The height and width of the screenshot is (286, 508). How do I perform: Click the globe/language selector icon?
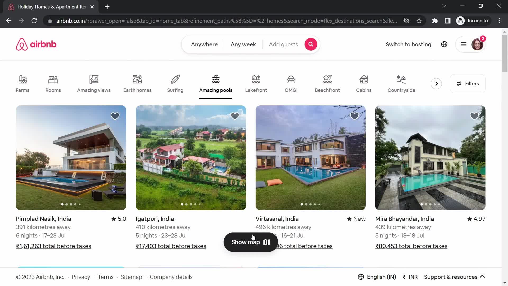pos(444,44)
